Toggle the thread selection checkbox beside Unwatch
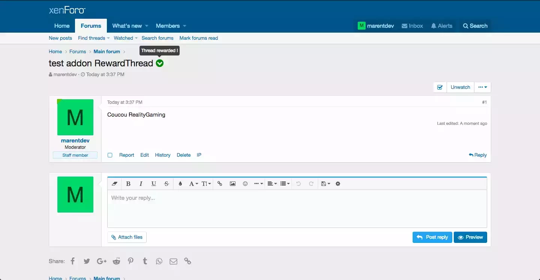This screenshot has height=280, width=540. 440,87
